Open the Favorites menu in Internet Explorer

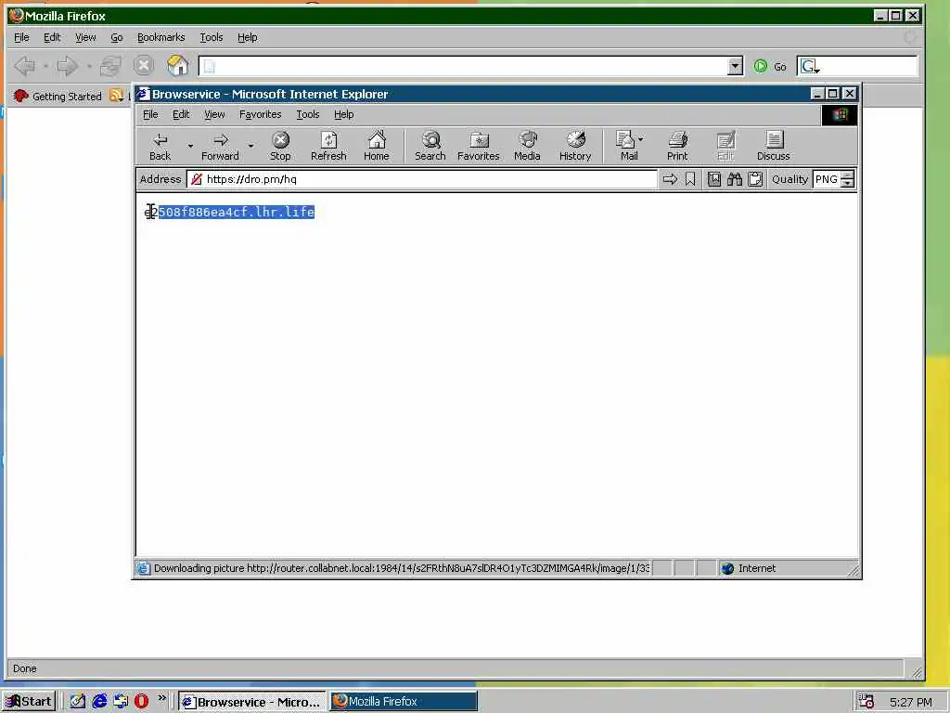260,114
